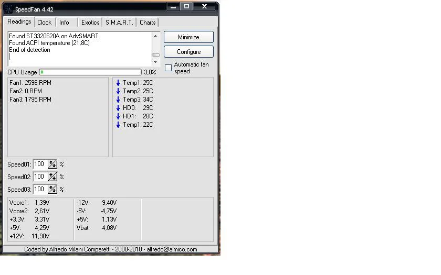Screen dimensions: 441x275
Task: Click the title bar minimize window button
Action: pyautogui.click(x=173, y=7)
